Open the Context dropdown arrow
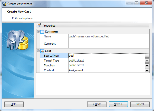Viewport: 154px width, 111px height. [147, 70]
